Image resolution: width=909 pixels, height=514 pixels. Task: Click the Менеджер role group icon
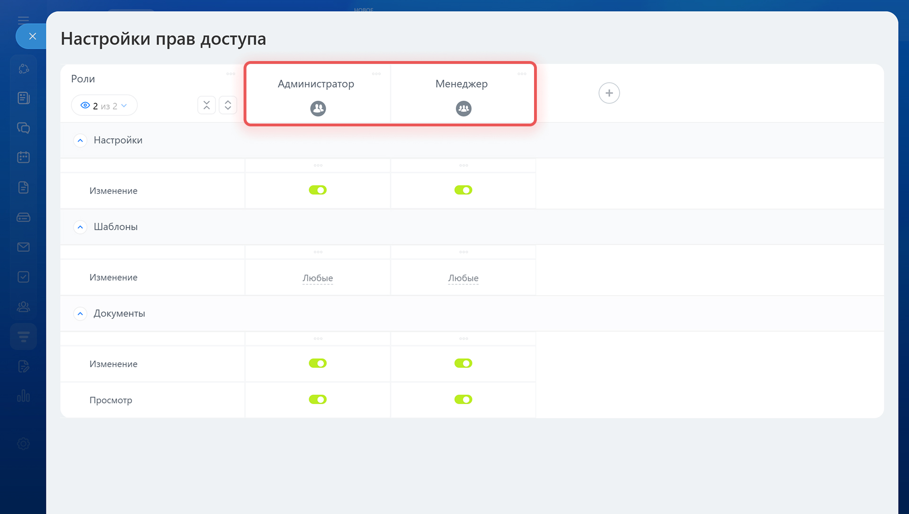click(x=463, y=108)
